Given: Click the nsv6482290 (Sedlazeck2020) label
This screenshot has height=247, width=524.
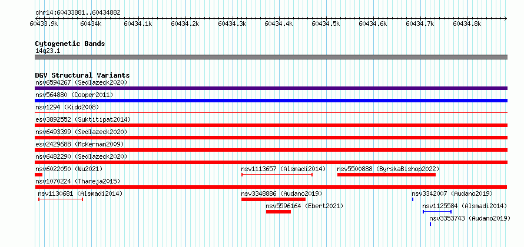Looking at the screenshot, I should 81,156.
